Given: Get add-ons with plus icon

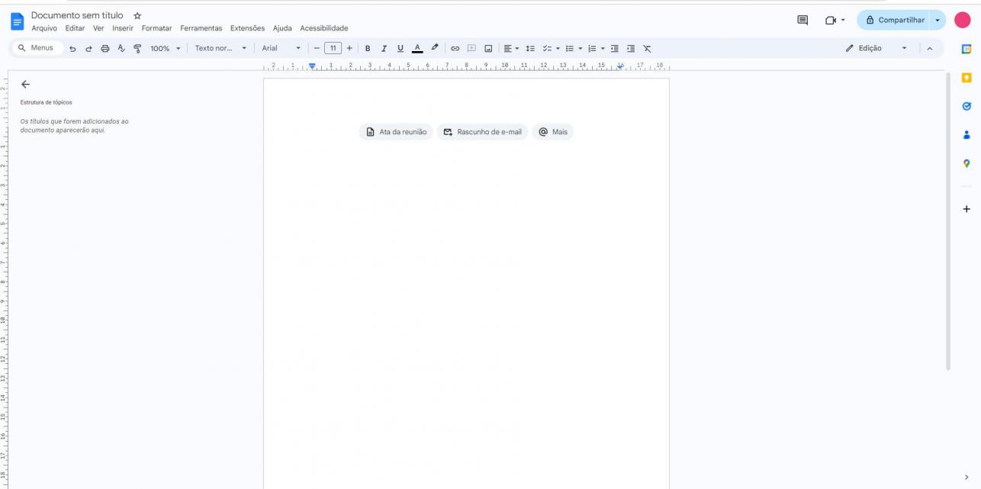Looking at the screenshot, I should [x=967, y=208].
